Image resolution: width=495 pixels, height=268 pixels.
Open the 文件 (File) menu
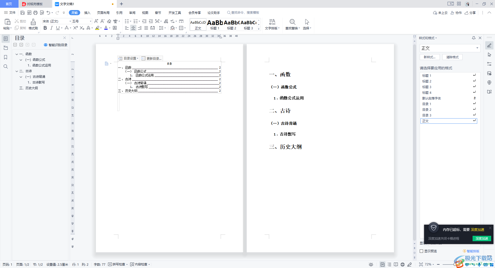10,13
